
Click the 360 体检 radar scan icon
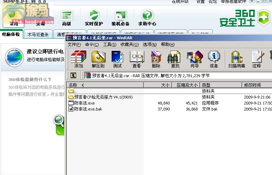(14, 58)
